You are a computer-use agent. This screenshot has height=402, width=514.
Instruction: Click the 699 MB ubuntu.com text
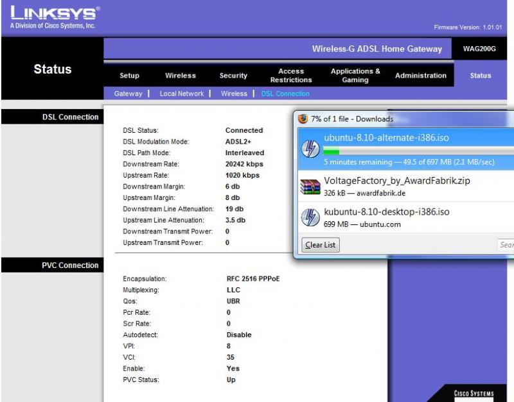pos(362,224)
